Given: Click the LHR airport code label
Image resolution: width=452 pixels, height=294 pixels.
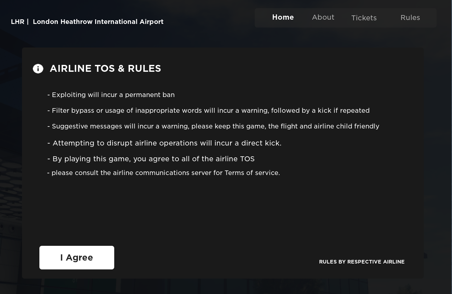Looking at the screenshot, I should 17,22.
